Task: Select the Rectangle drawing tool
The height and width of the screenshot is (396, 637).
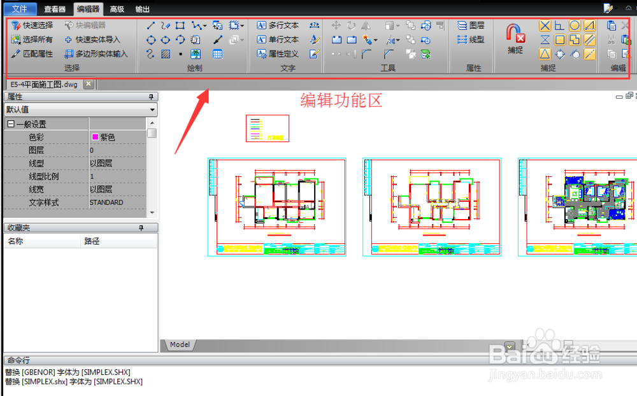Action: [180, 25]
